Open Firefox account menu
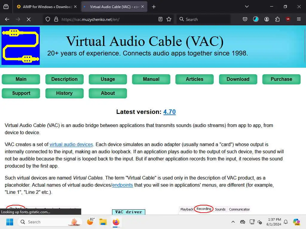Viewport: 306px width, 229px height. click(x=267, y=19)
